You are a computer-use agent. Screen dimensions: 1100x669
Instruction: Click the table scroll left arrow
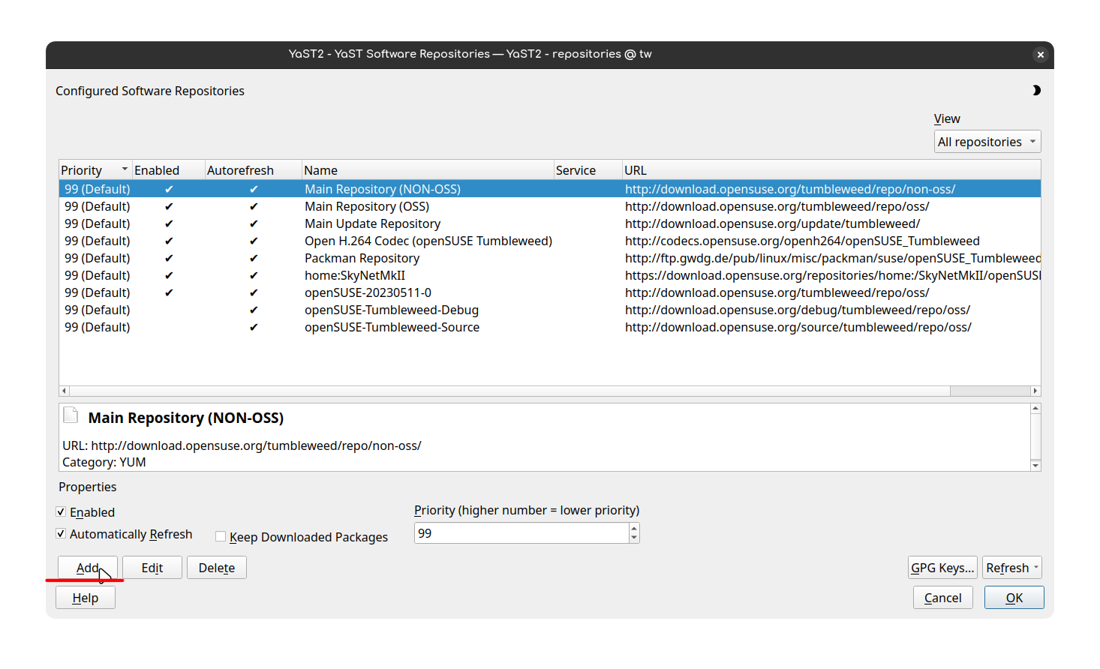pos(64,391)
